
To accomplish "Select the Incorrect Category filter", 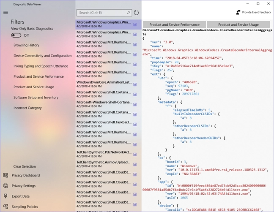I will pos(27,108).
